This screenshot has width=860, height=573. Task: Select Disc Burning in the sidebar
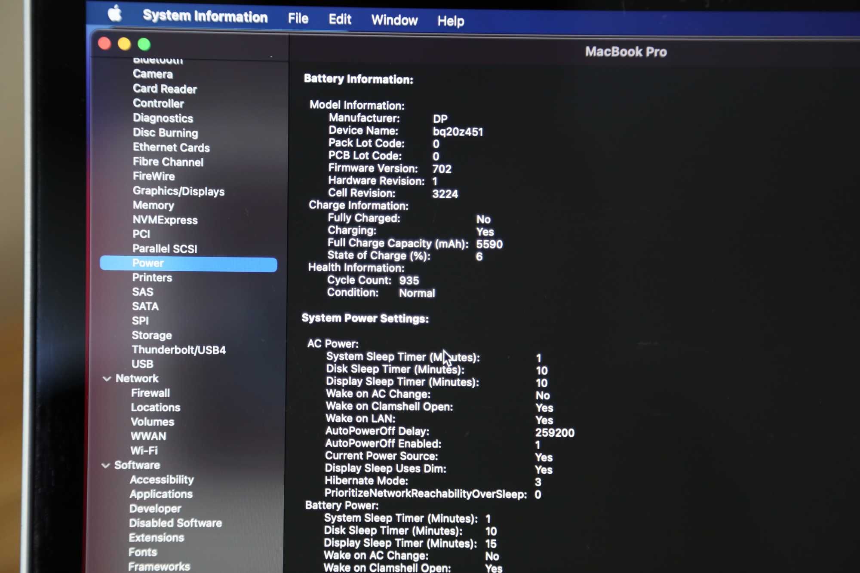coord(166,132)
